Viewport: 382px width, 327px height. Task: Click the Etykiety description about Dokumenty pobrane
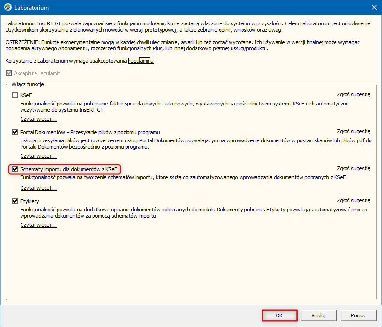click(x=194, y=213)
